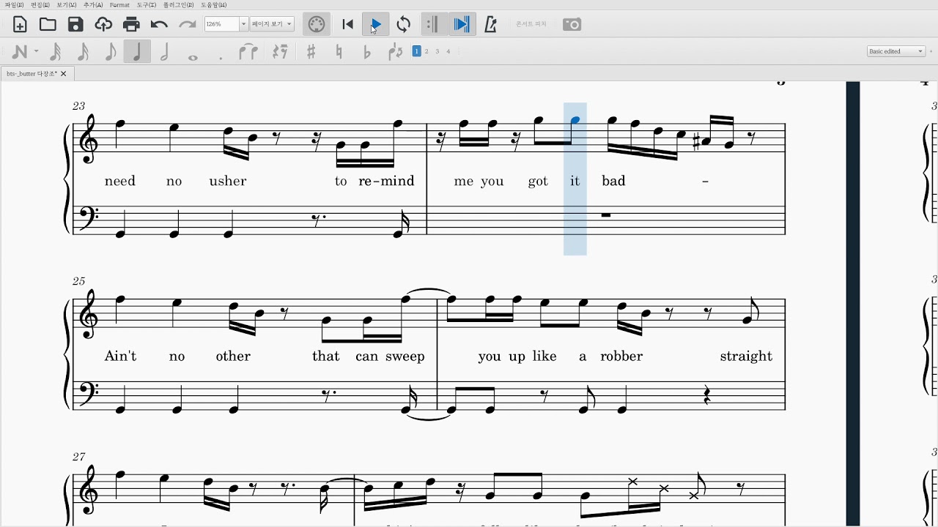Screen dimensions: 938x527
Task: Select the treble clef of measure 23 system
Action: coord(89,139)
